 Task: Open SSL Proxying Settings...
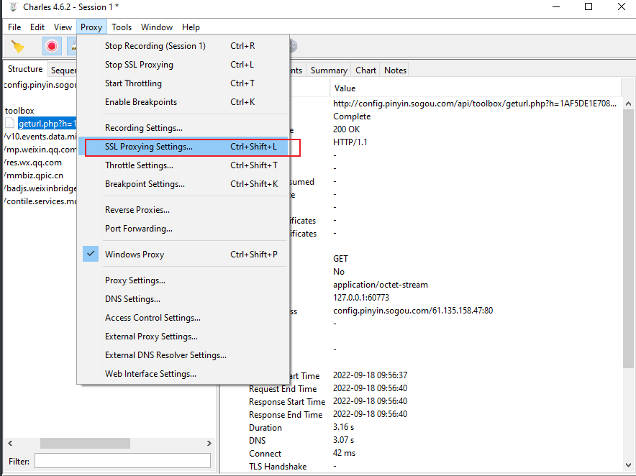[x=182, y=147]
